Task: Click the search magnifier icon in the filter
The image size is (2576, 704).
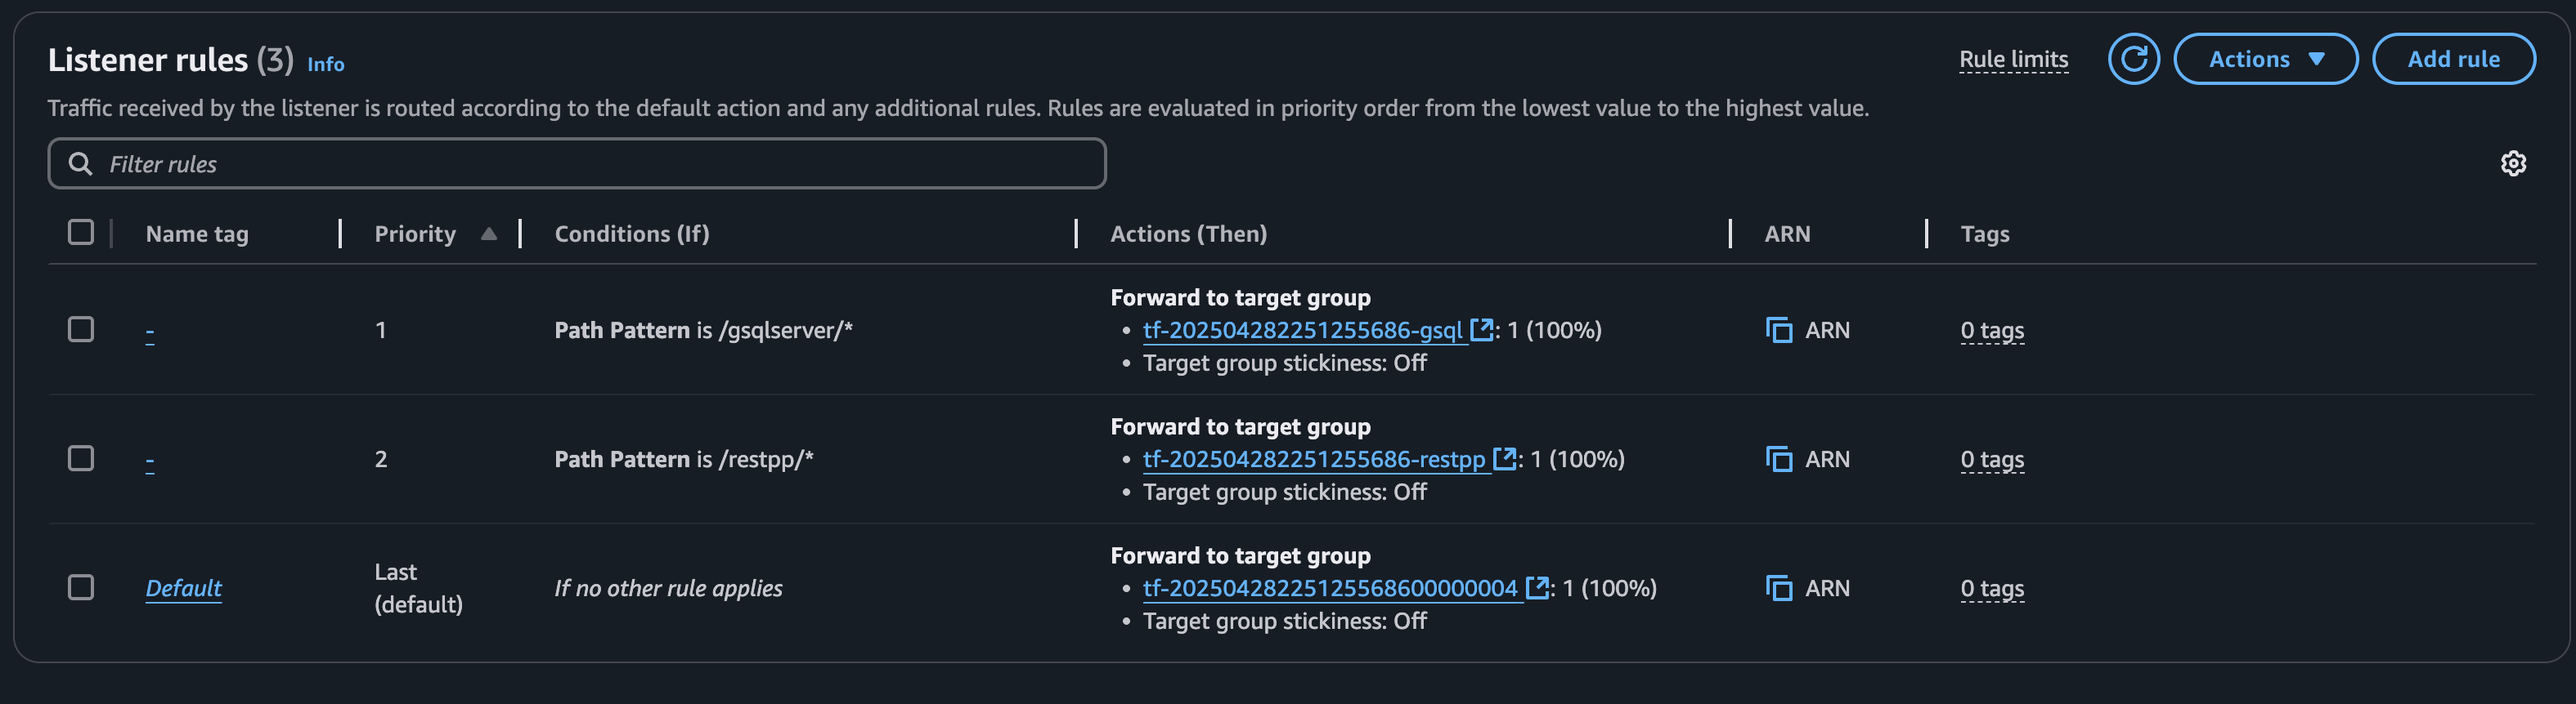Action: pos(80,164)
